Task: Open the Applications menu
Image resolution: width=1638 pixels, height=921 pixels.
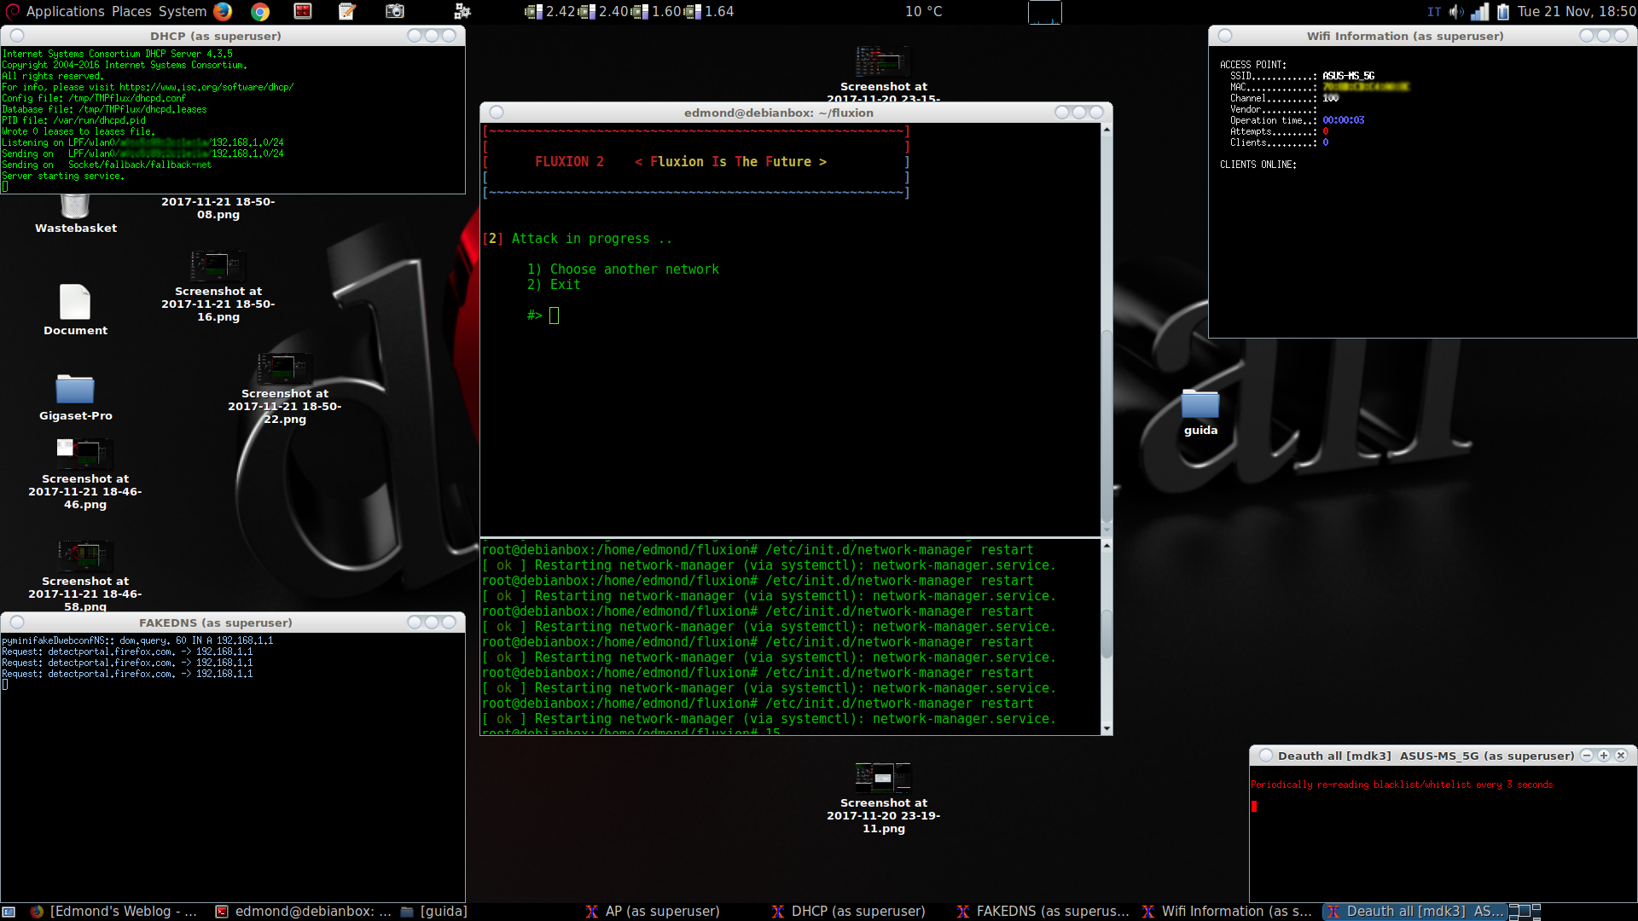Action: [65, 11]
